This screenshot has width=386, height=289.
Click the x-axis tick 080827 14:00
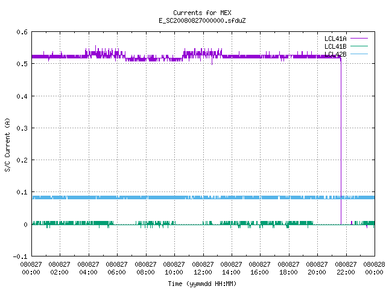[x=231, y=269]
